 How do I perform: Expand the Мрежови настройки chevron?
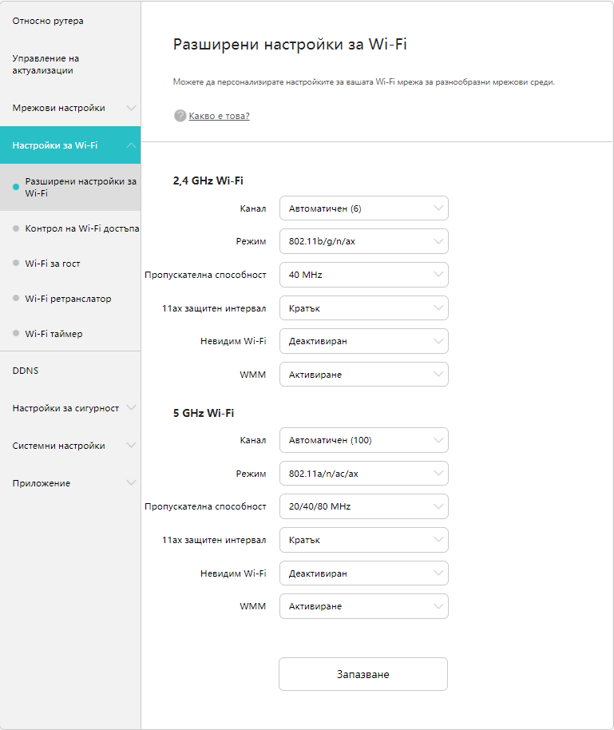131,108
